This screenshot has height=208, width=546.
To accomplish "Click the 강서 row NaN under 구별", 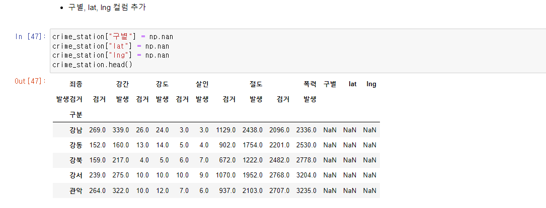I will [330, 175].
